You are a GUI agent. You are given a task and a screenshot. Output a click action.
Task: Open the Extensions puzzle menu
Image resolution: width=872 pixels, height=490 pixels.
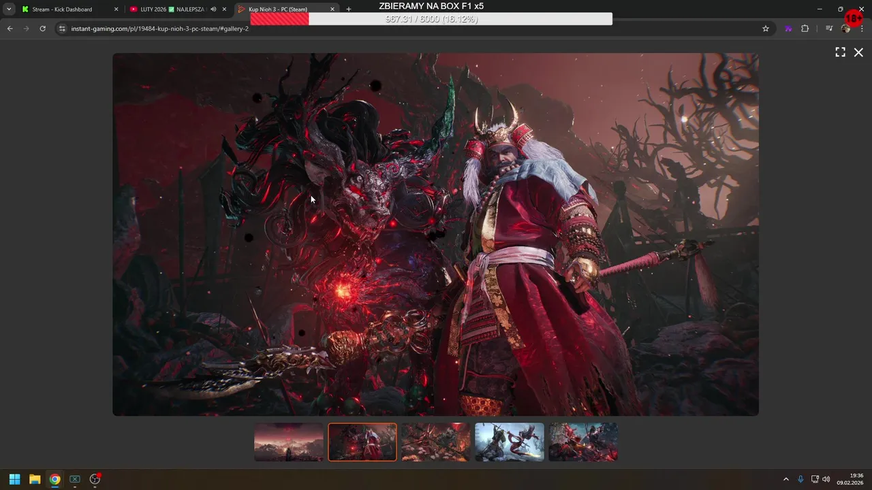[x=805, y=29]
